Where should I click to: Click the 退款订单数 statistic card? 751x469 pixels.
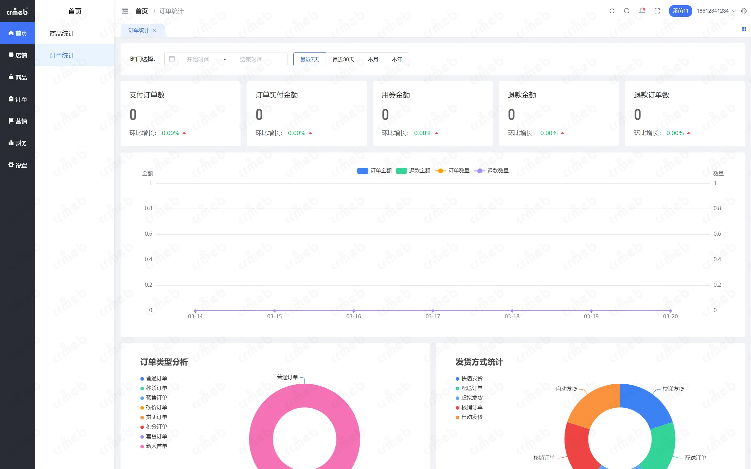point(685,114)
